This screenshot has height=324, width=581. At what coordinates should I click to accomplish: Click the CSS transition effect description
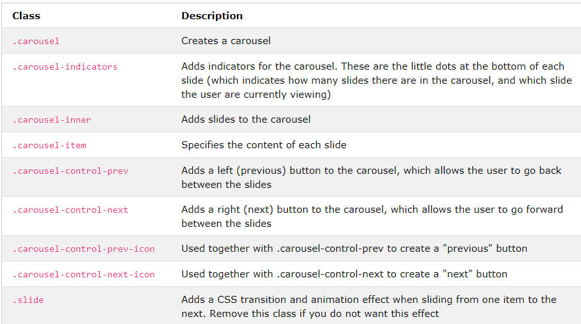369,306
